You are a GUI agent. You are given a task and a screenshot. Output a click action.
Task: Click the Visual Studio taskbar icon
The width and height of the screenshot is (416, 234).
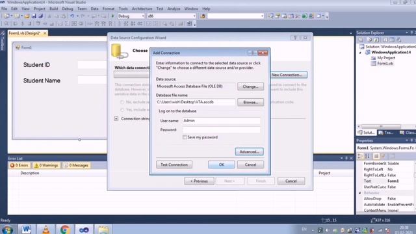click(x=84, y=229)
